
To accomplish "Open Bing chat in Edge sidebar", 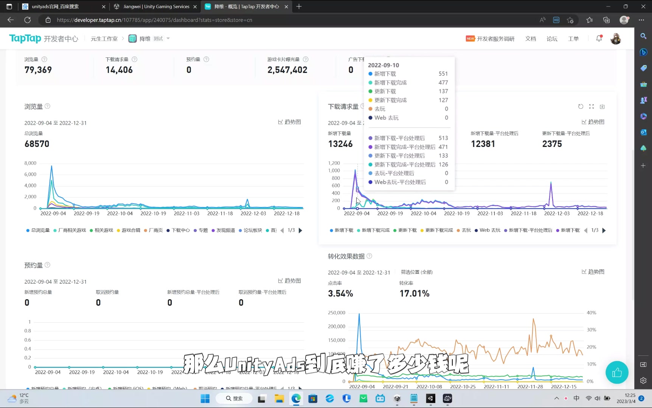I will coord(643,52).
